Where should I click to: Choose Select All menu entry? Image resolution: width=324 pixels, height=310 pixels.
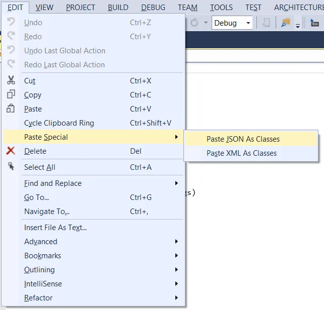[94, 167]
